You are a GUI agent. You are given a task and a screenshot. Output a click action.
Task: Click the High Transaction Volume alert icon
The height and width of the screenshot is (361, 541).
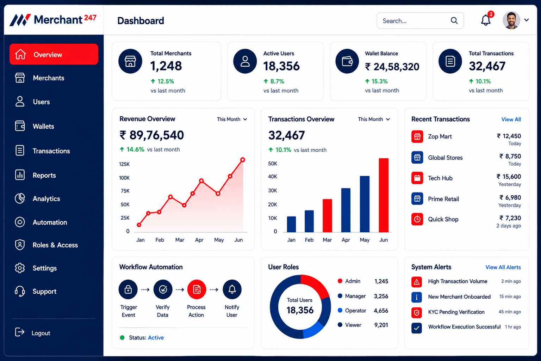[417, 282]
